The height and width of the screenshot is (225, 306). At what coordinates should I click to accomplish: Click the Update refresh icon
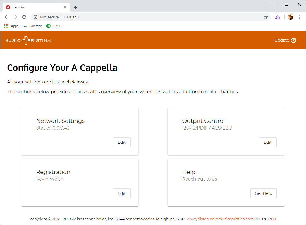click(293, 40)
